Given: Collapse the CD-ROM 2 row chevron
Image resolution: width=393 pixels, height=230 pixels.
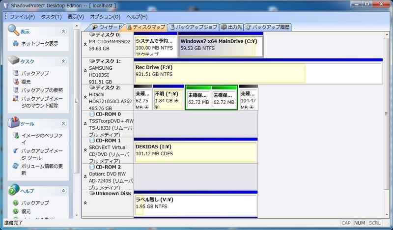Looking at the screenshot, I should [x=85, y=176].
